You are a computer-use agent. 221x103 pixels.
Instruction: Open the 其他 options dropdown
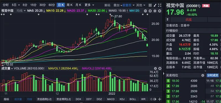tap(141, 5)
